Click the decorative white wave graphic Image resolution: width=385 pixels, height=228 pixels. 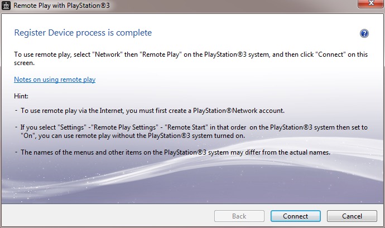pyautogui.click(x=251, y=178)
